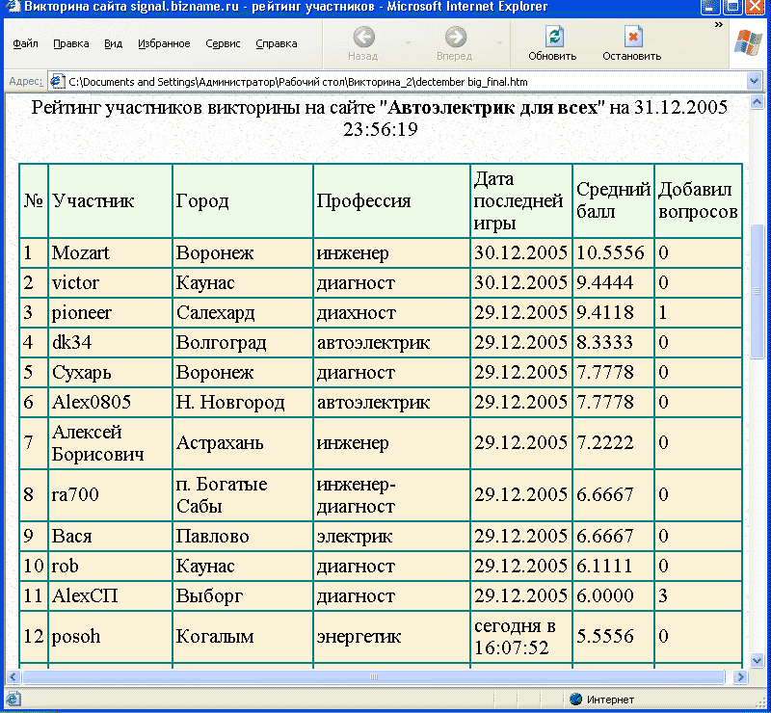The height and width of the screenshot is (713, 771).
Task: Click the participant name pioneer
Action: coord(82,313)
